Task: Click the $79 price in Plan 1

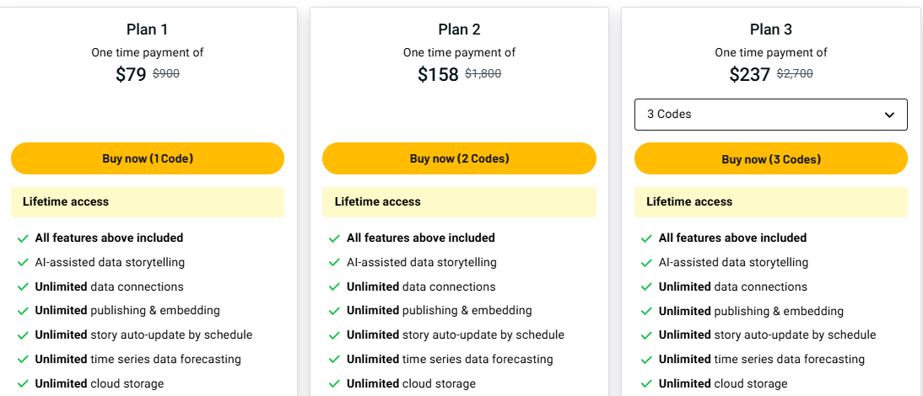Action: coord(131,74)
